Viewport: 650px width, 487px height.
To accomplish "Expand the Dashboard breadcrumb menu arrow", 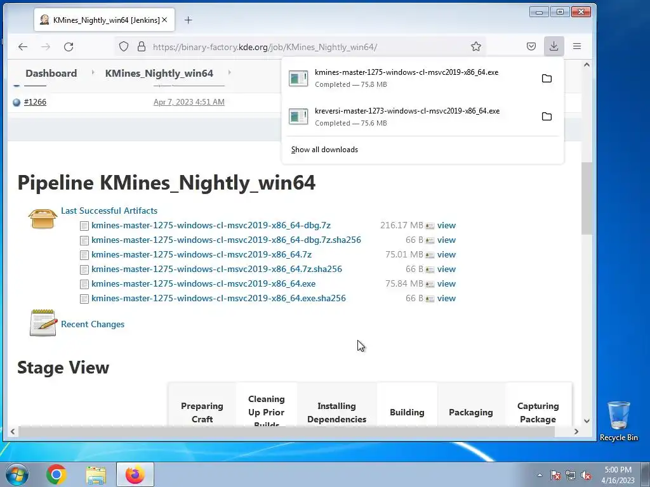I will point(93,72).
